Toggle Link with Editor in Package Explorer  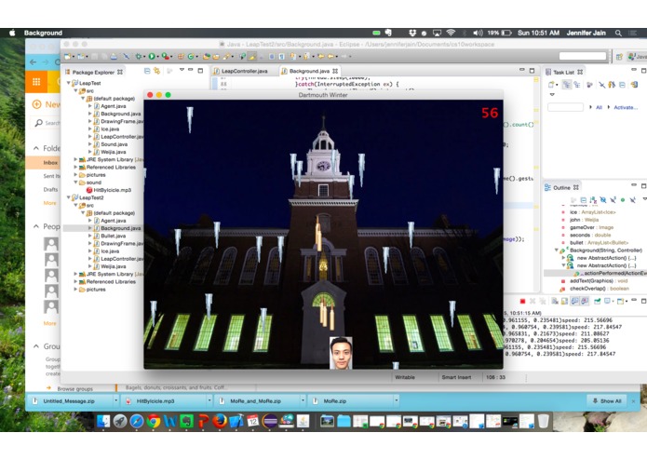click(x=156, y=71)
